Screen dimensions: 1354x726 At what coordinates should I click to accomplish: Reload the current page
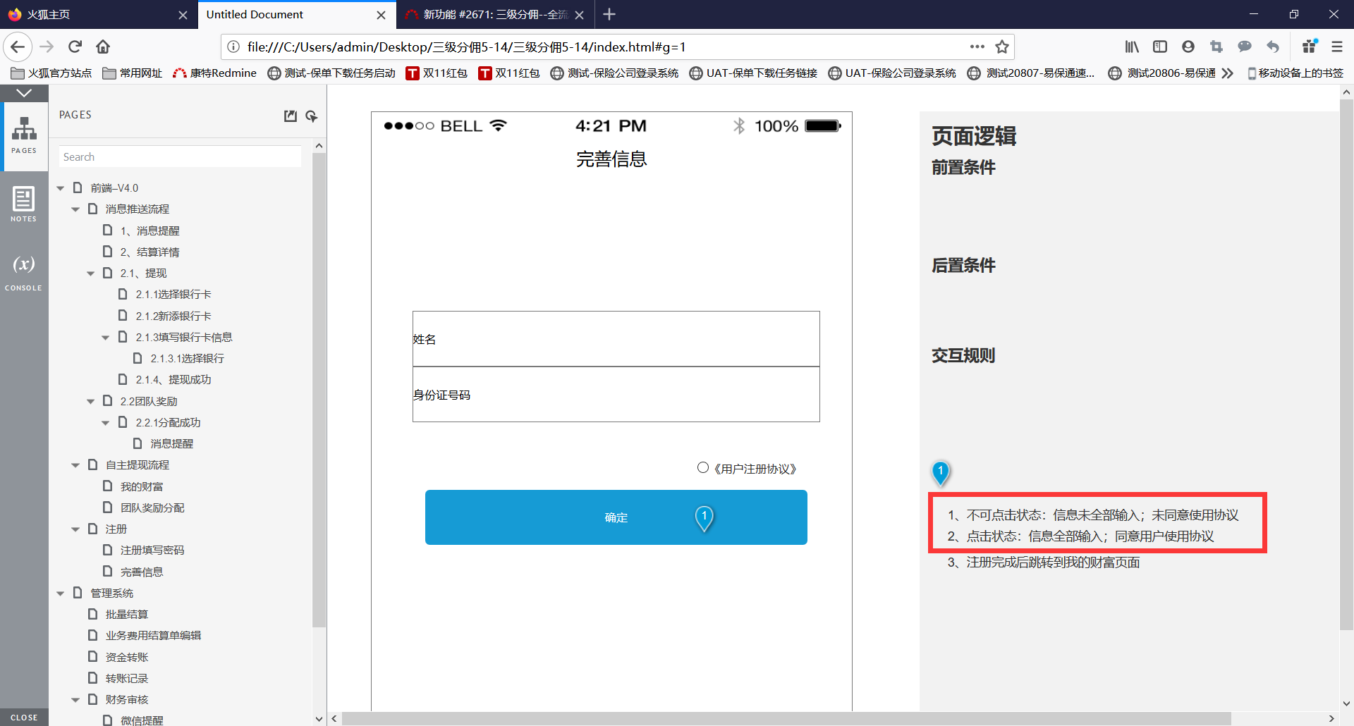click(75, 47)
